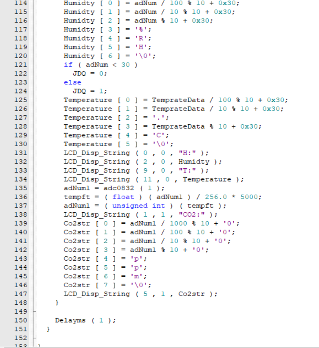
Task: Click 'Temperature' argument on line 134
Action: coord(207,179)
